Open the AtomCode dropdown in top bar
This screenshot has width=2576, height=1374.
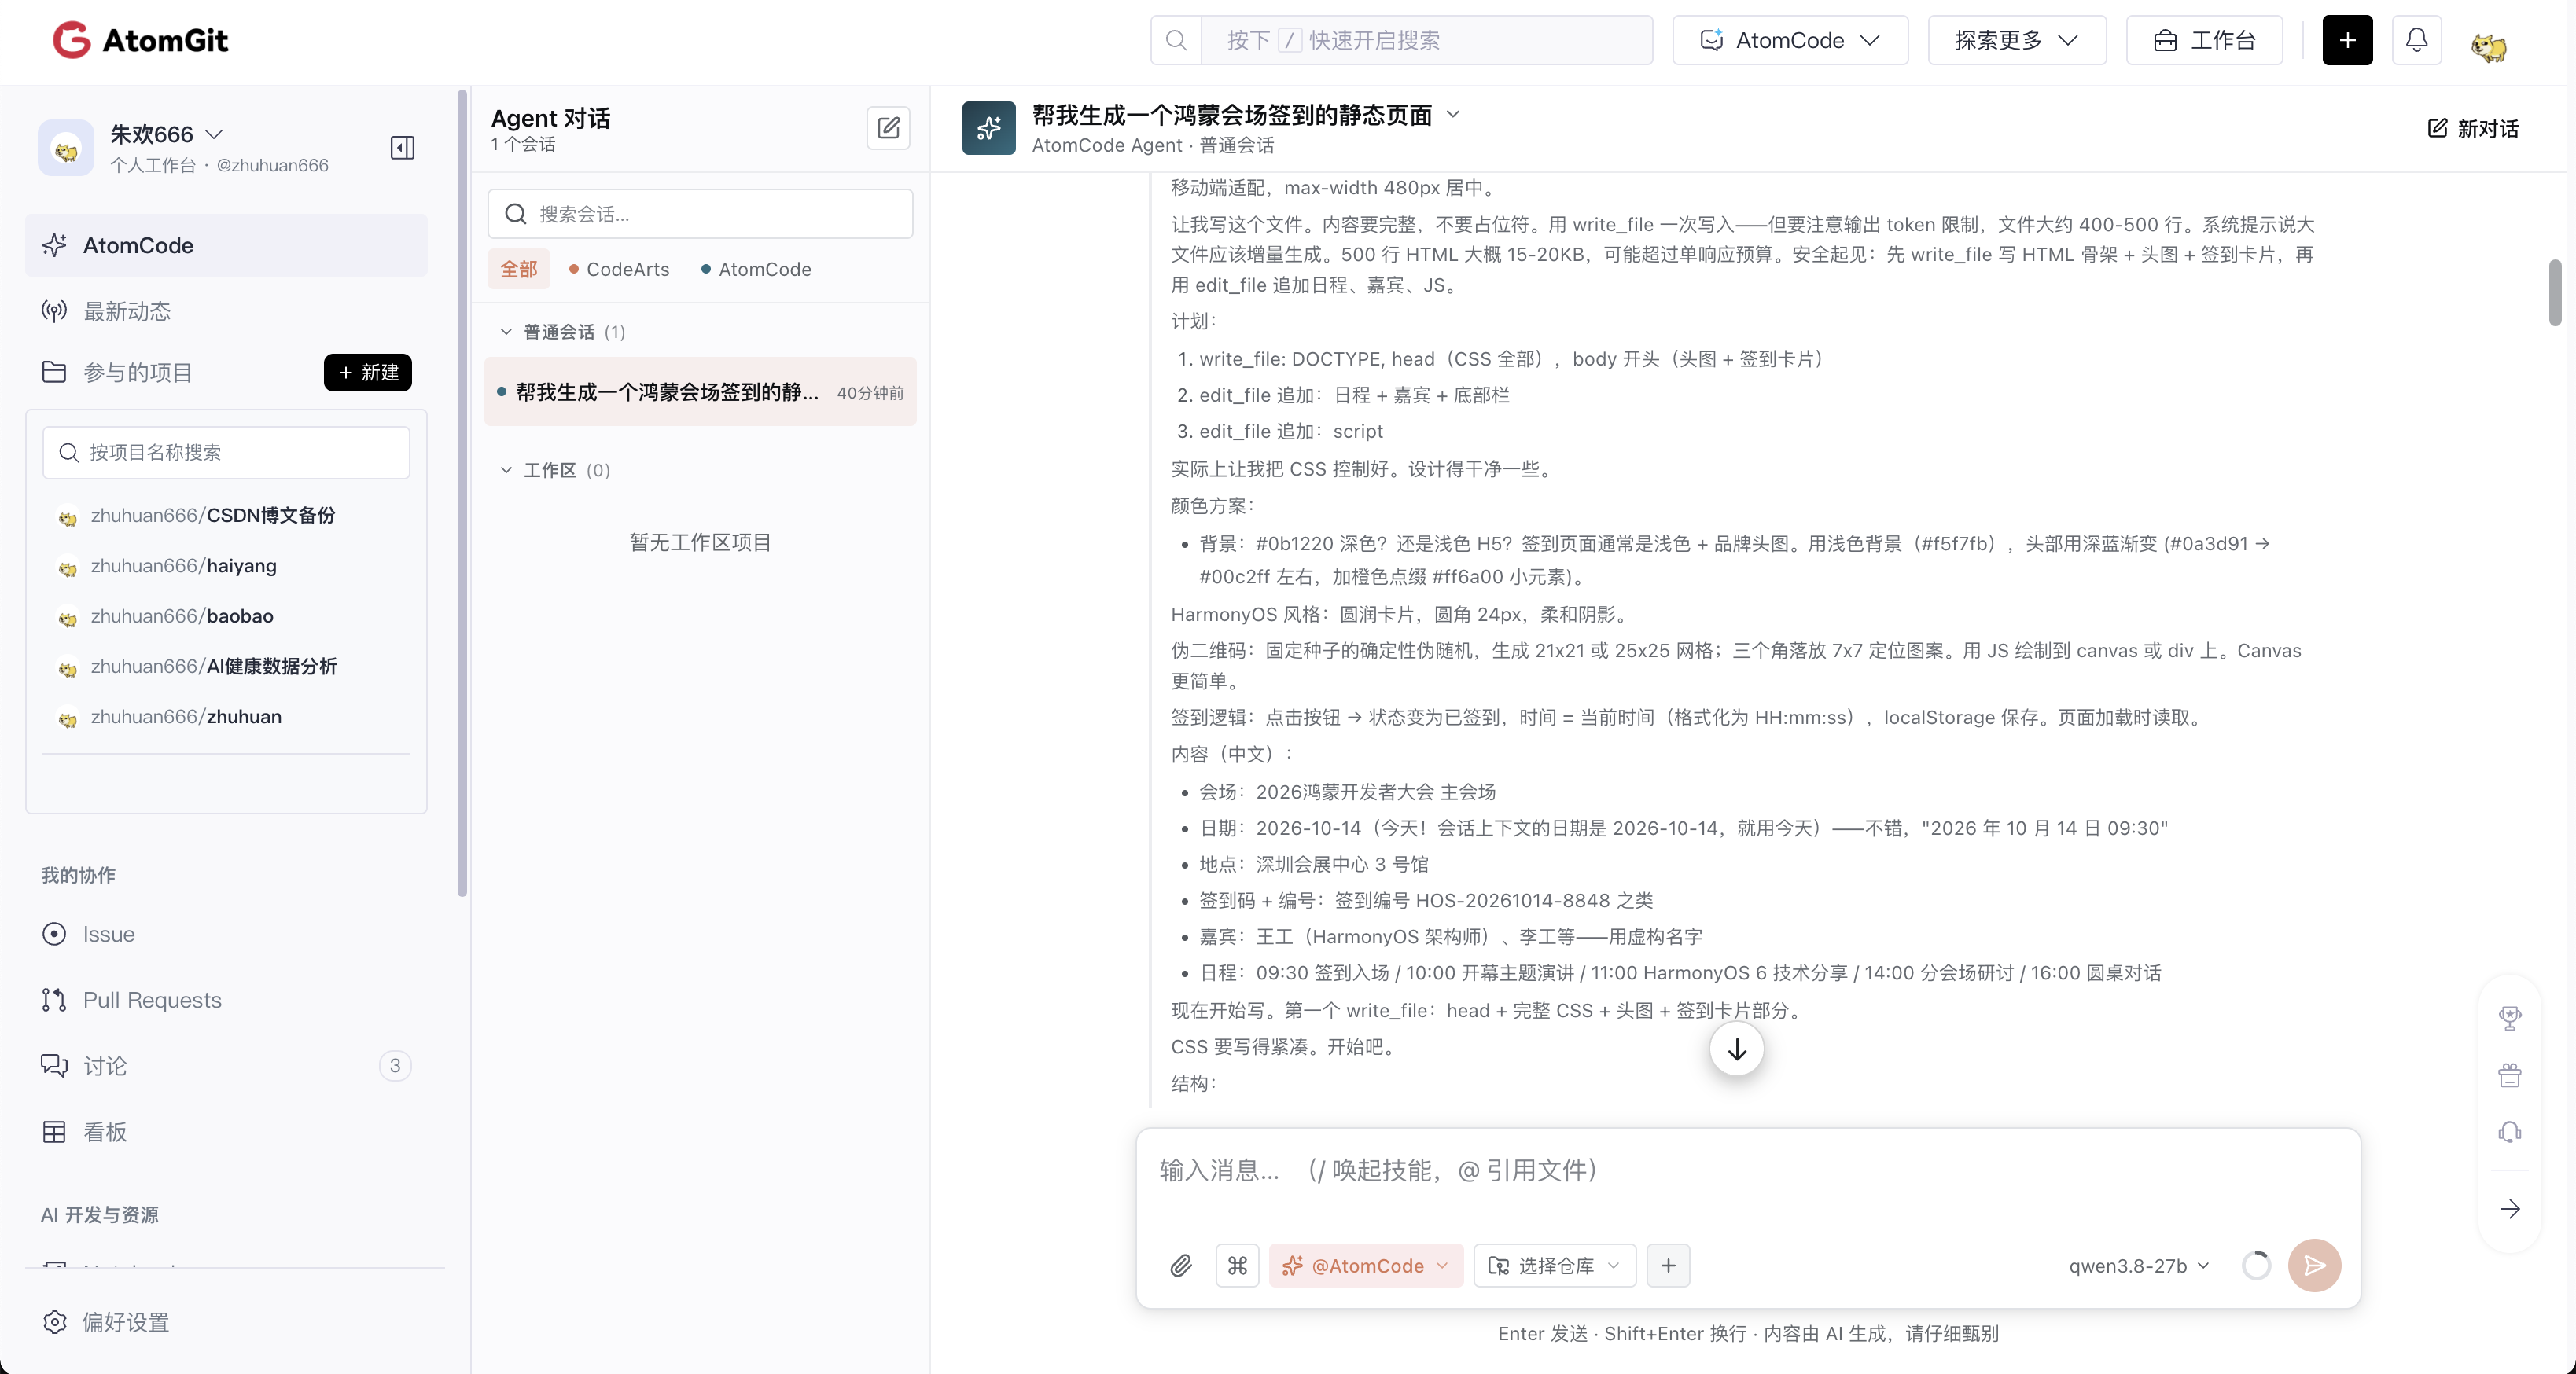tap(1790, 40)
